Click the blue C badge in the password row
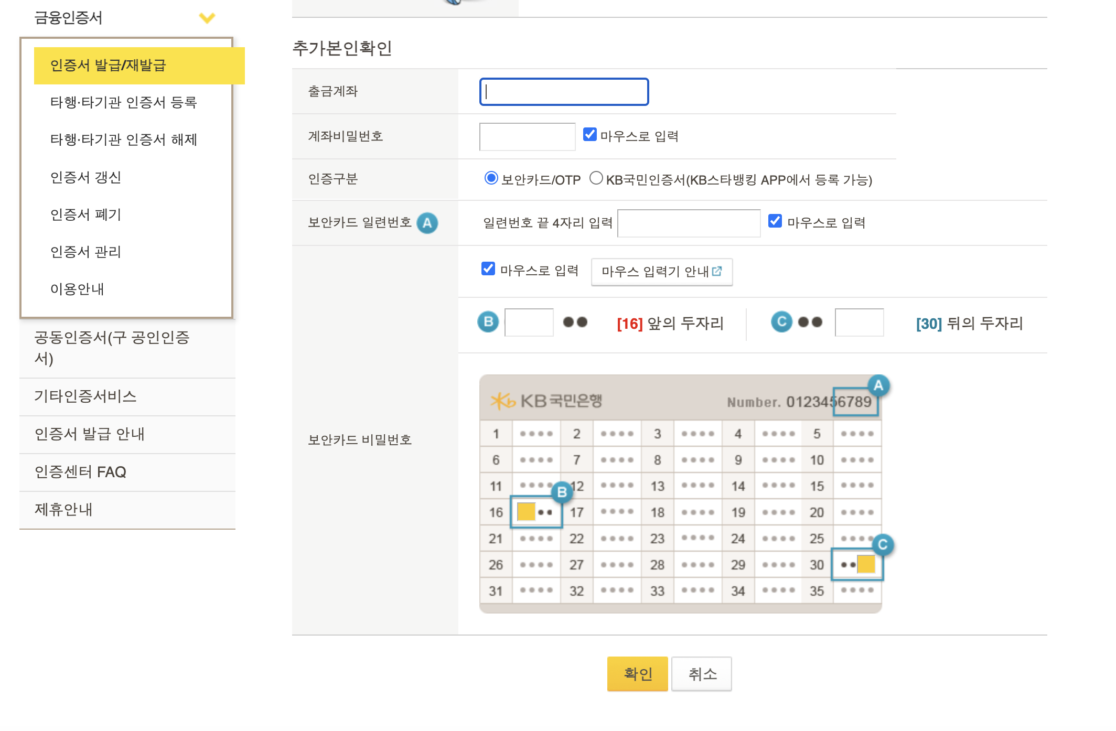The height and width of the screenshot is (731, 1116). (781, 321)
